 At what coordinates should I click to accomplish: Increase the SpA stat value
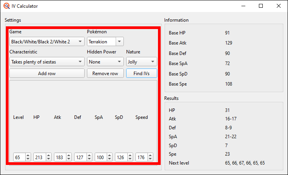click(109, 156)
